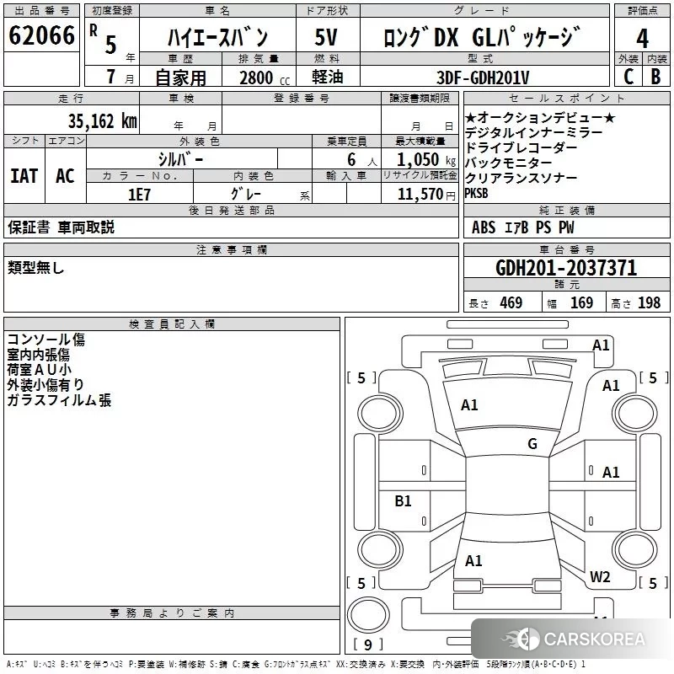Click the exterior grade "C"
The image size is (674, 674).
point(629,77)
